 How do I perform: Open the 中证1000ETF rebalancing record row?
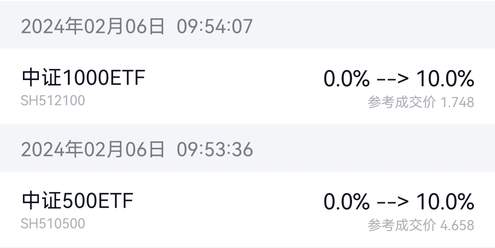pyautogui.click(x=247, y=87)
